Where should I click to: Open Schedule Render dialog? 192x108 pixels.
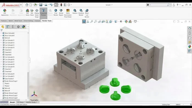[81, 12]
